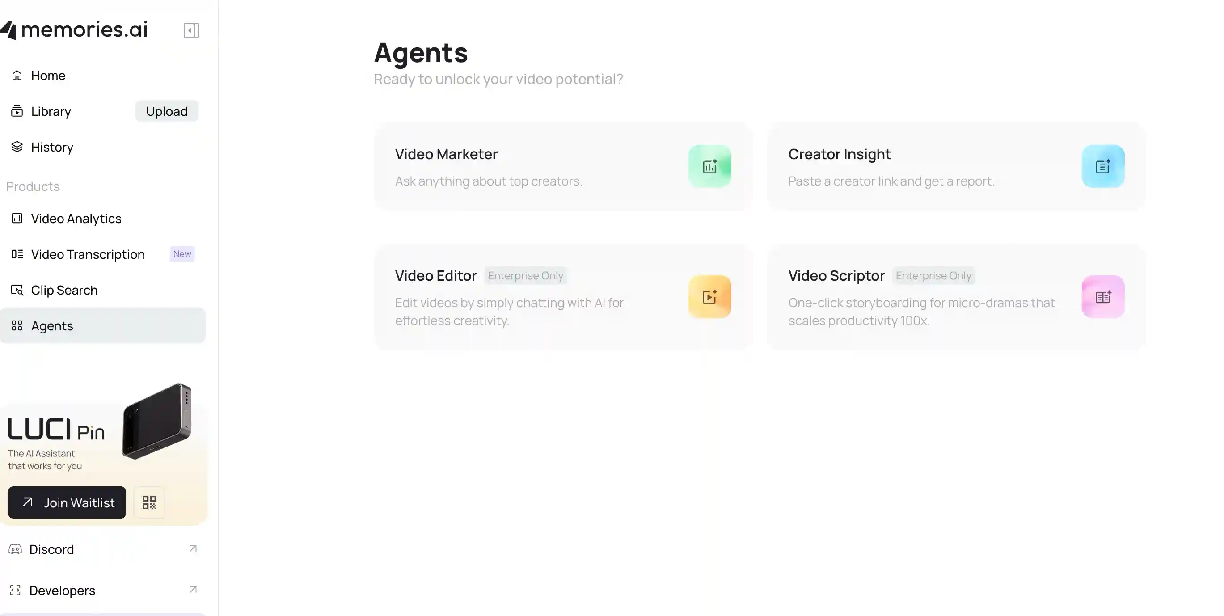Click the History layers icon
Image resolution: width=1224 pixels, height=616 pixels.
[17, 147]
